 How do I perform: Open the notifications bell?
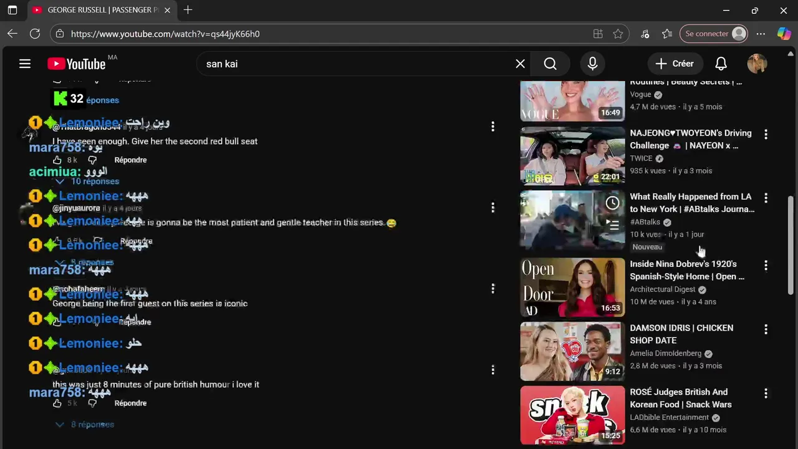coord(721,64)
